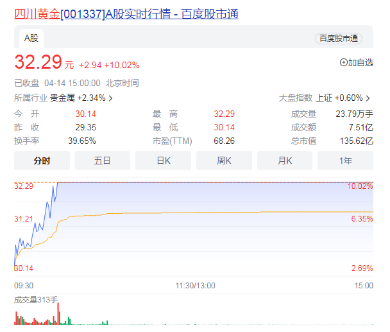
Task: Show the 日K candlestick chart
Action: (x=164, y=161)
